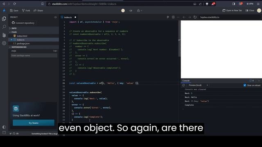Open the user profile avatar

click(x=259, y=11)
